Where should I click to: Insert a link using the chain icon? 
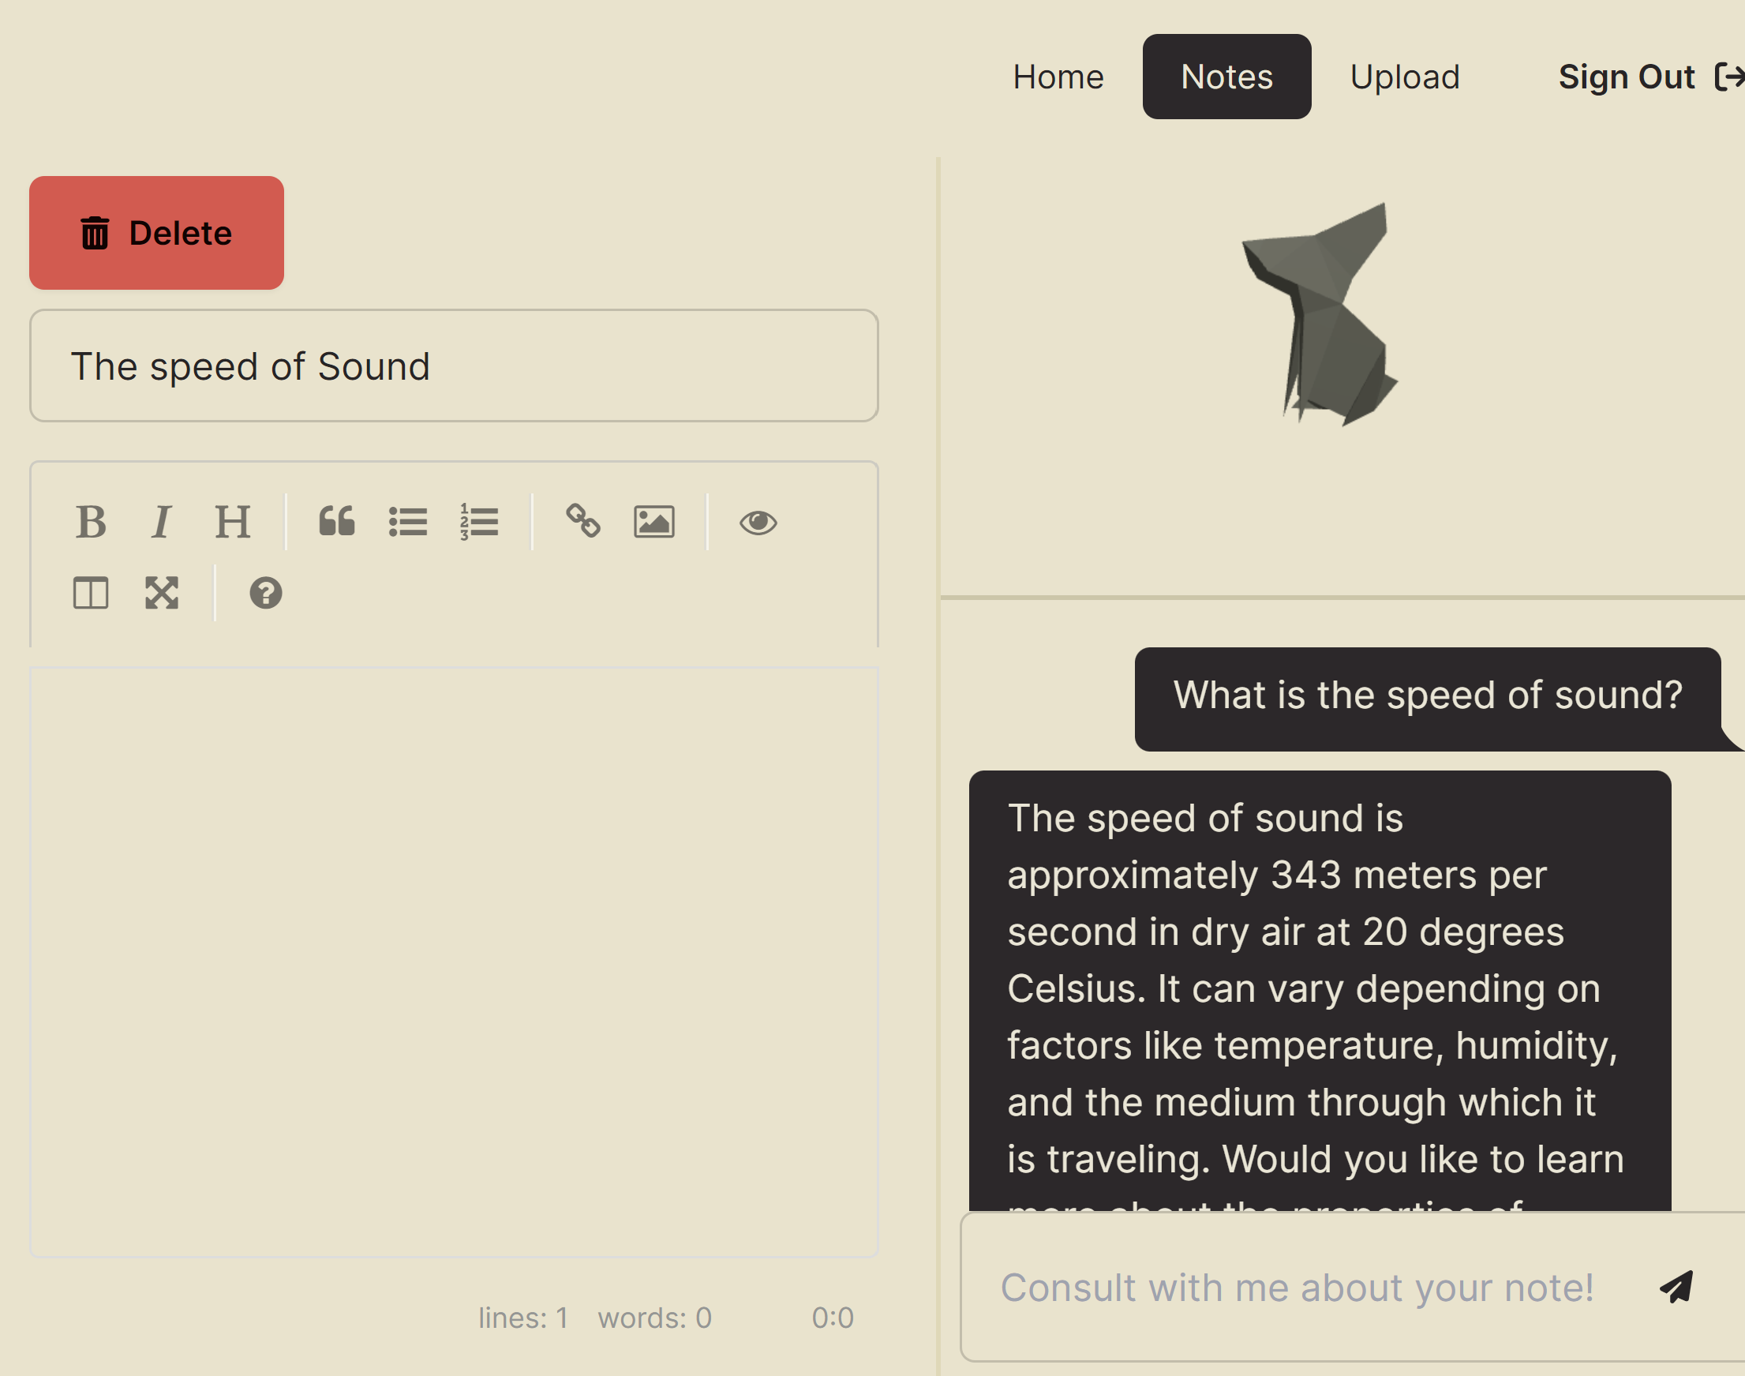(x=583, y=522)
